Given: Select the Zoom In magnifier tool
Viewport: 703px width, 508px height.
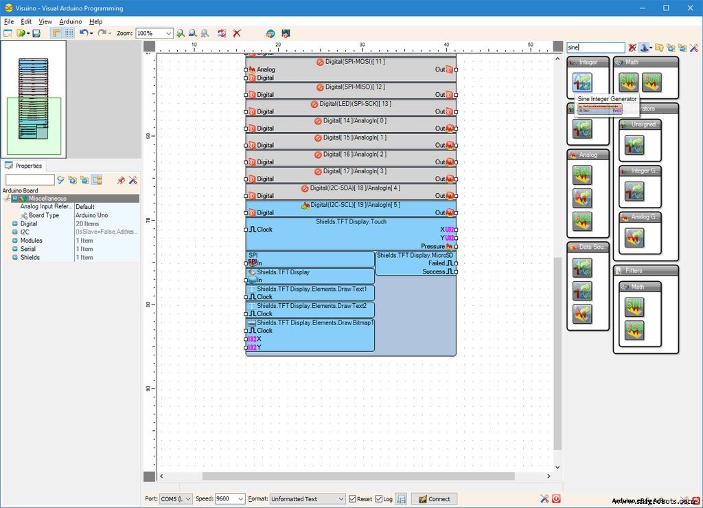Looking at the screenshot, I should pos(181,33).
